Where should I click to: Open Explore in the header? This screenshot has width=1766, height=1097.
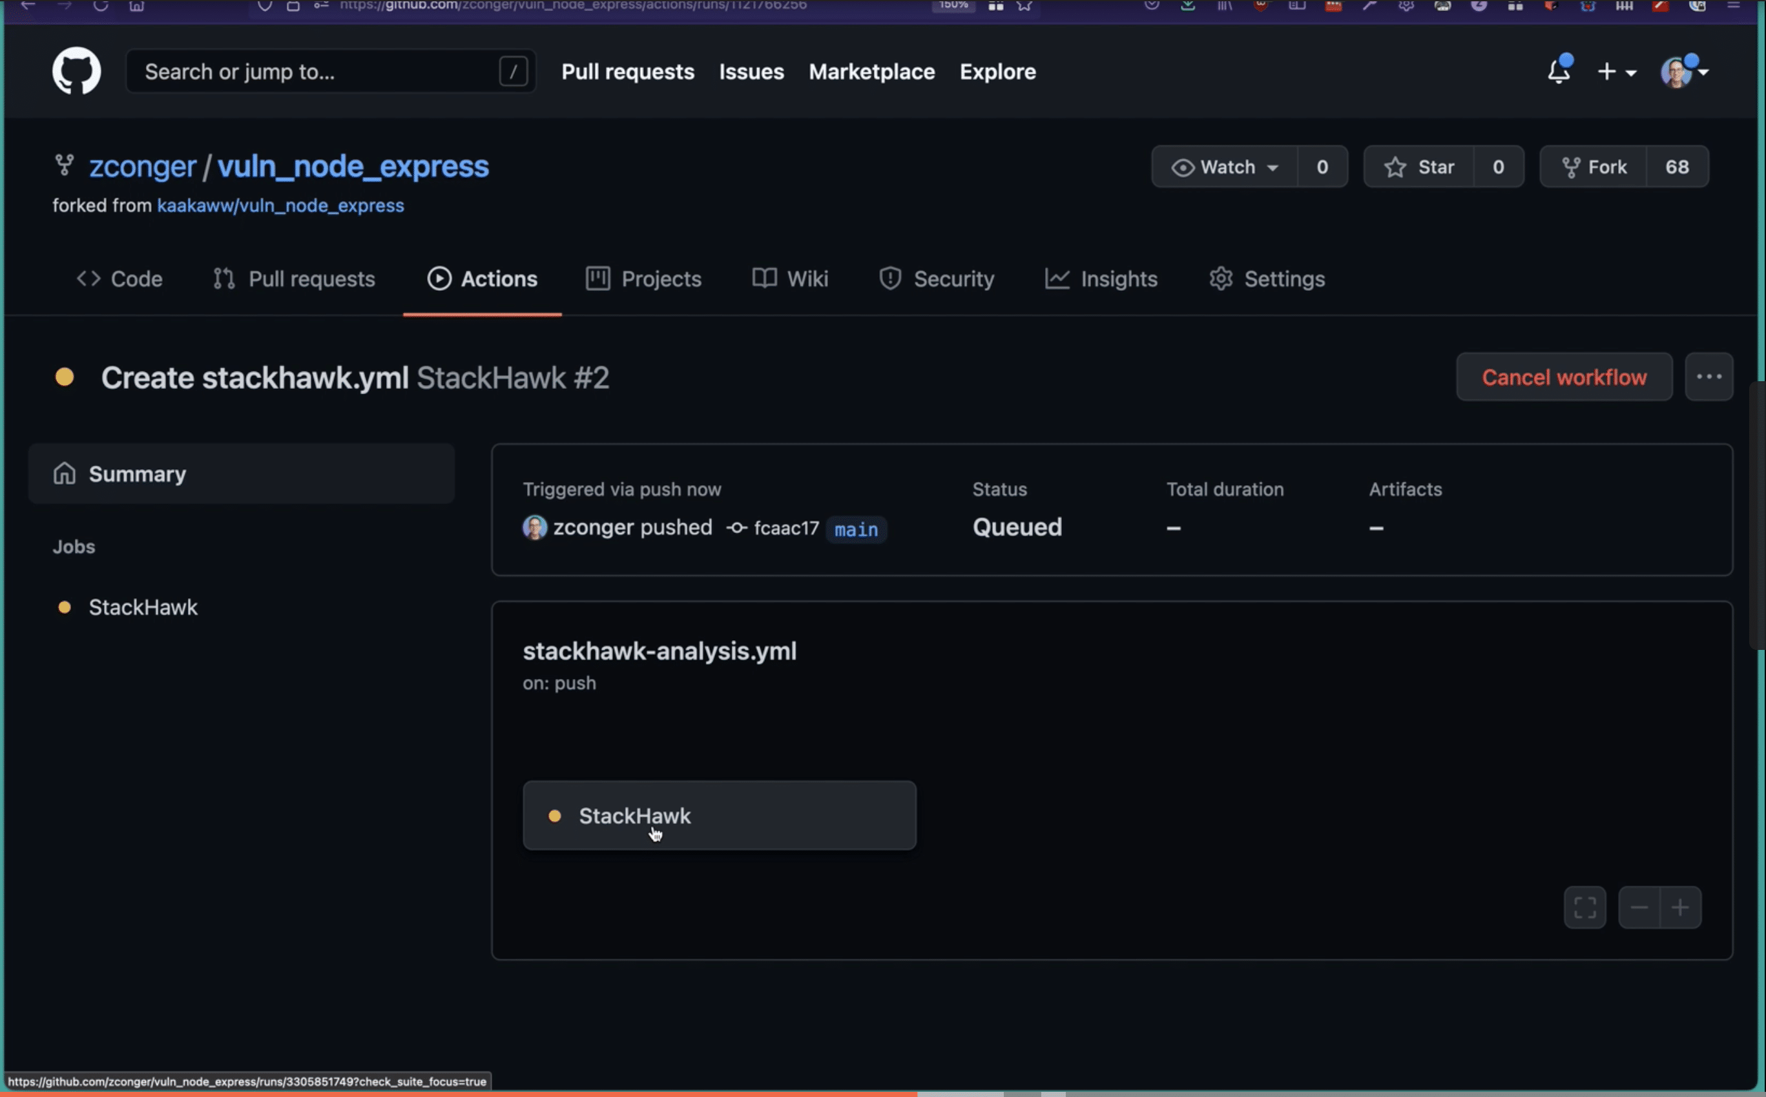997,72
